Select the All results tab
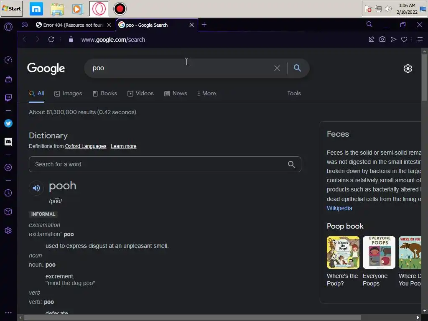The width and height of the screenshot is (428, 321). click(x=36, y=94)
